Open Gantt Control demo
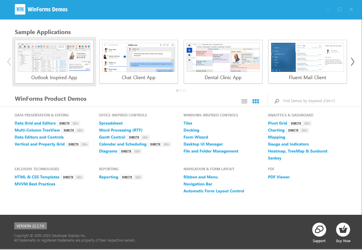This screenshot has width=362, height=250. (x=112, y=137)
